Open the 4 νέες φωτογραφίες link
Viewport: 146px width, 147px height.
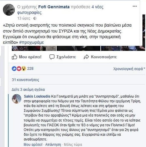click(60, 10)
